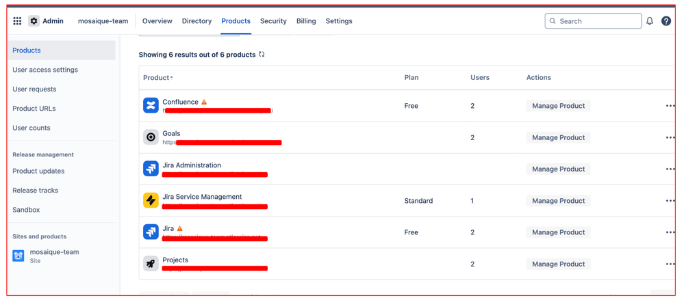
Task: Open more actions for Confluence row
Action: click(670, 105)
